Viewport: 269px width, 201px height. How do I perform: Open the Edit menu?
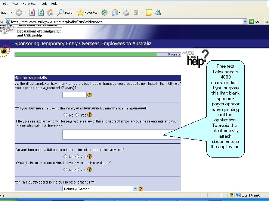5,4
